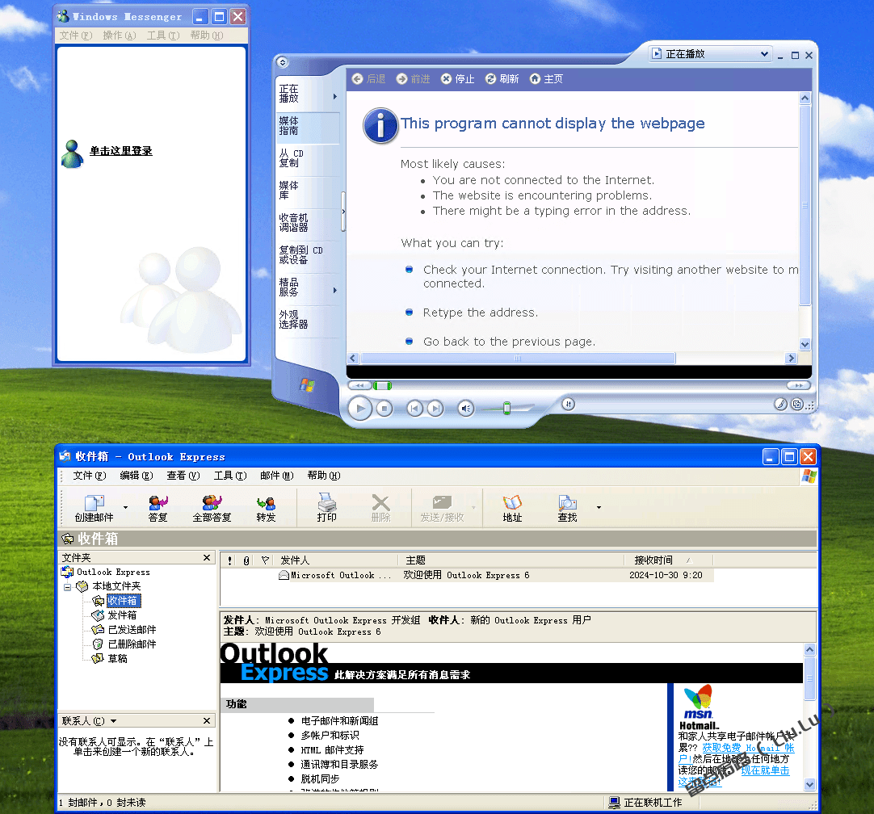
Task: Click the Reply (答复) icon in Outlook Express
Action: coord(158,508)
